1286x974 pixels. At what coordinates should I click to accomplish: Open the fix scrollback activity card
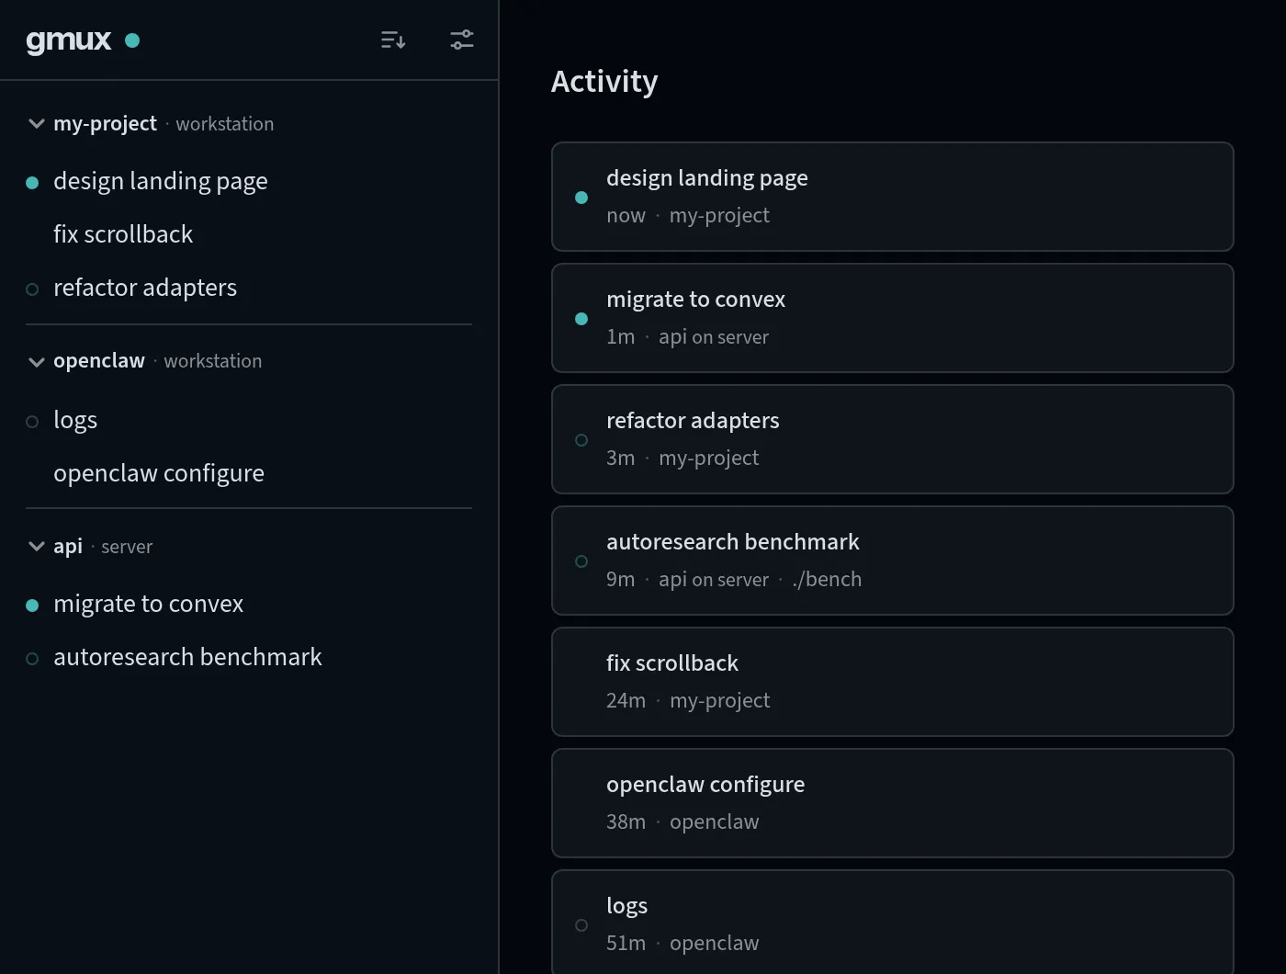[x=892, y=682]
